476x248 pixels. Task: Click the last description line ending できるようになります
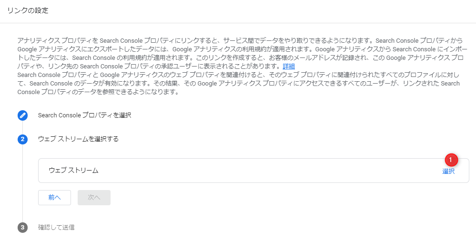98,92
